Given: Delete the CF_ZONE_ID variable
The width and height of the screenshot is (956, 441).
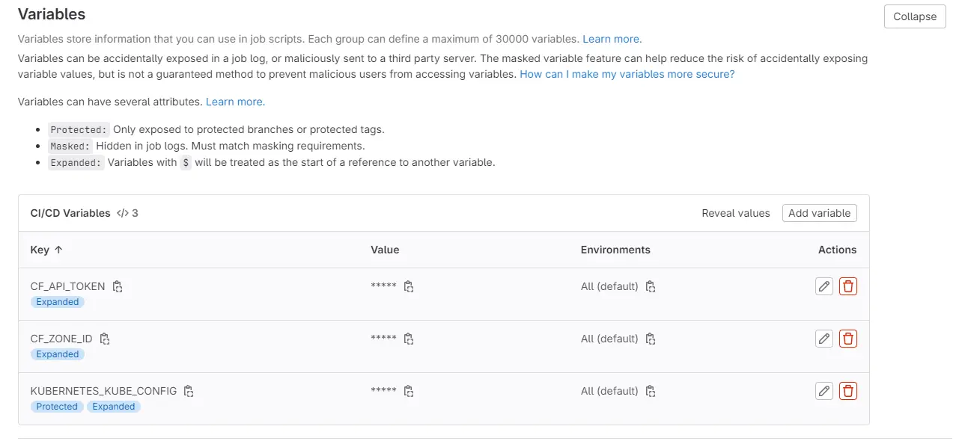Looking at the screenshot, I should (847, 339).
